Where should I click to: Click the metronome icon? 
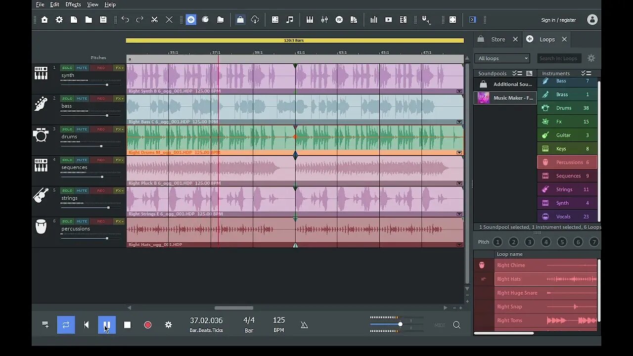coord(304,325)
